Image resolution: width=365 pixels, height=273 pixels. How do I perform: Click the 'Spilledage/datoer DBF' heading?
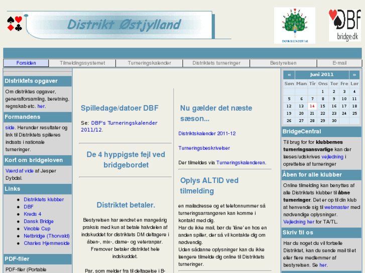[119, 108]
